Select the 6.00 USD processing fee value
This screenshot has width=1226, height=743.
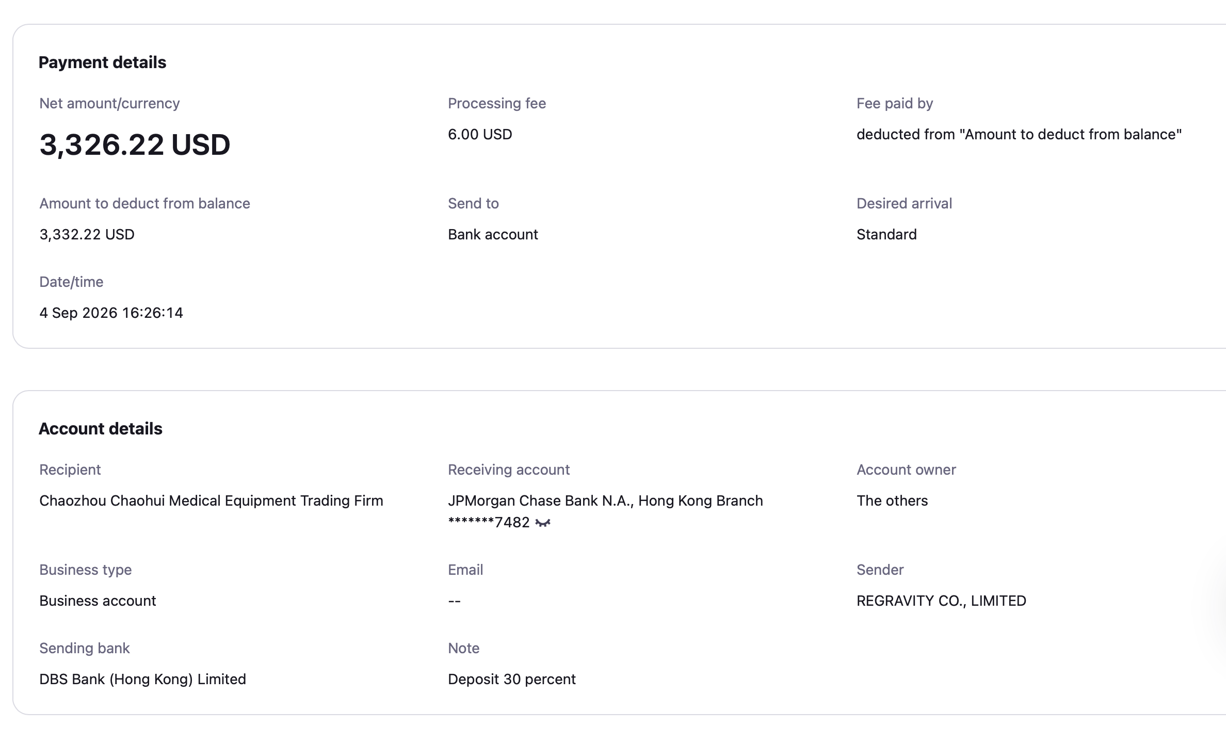480,134
